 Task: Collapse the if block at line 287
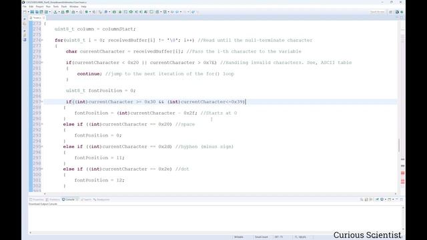coord(42,102)
